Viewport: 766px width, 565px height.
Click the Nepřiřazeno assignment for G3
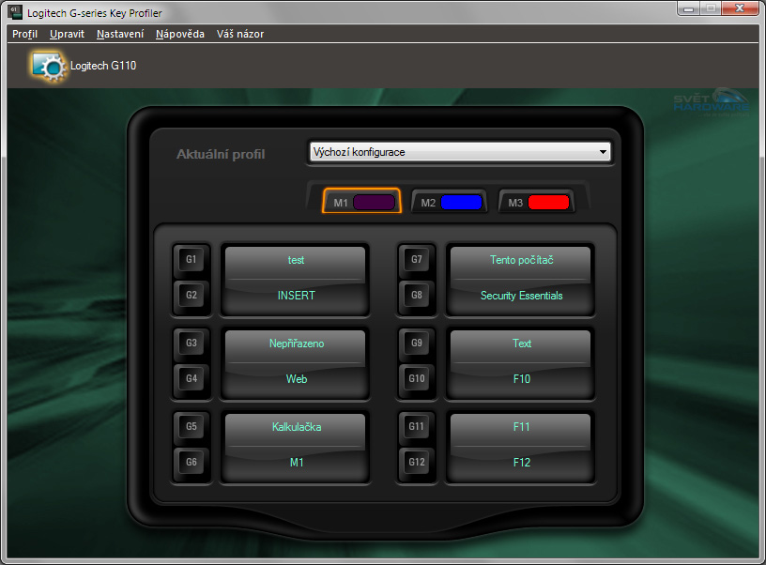click(x=297, y=344)
